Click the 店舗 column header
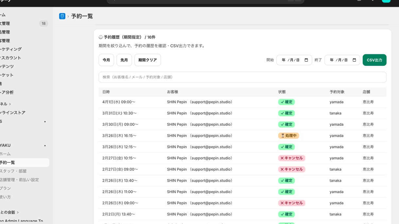Image resolution: width=399 pixels, height=224 pixels. [x=366, y=92]
